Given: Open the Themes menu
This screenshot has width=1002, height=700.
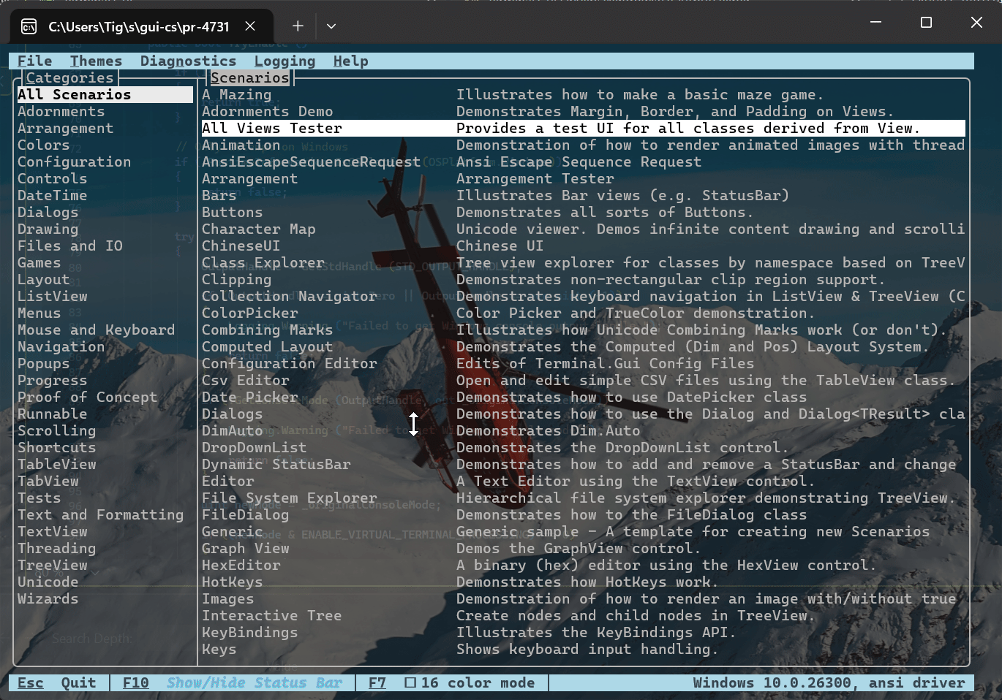Looking at the screenshot, I should coord(96,61).
